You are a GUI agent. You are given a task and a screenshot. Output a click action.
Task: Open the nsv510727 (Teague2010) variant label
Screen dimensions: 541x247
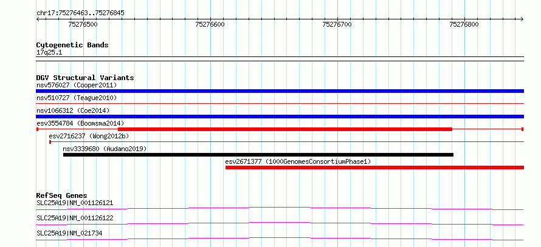pos(77,98)
